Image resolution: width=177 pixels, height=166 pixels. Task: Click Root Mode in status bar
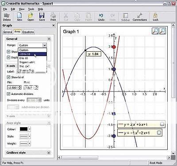tap(156, 163)
